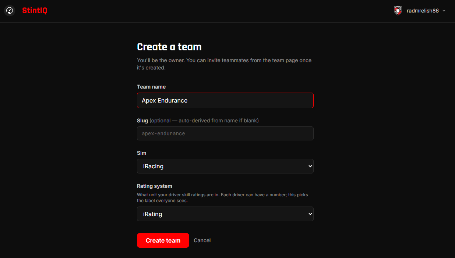Viewport: 455px width, 258px height.
Task: Click the Slug label text
Action: 142,121
